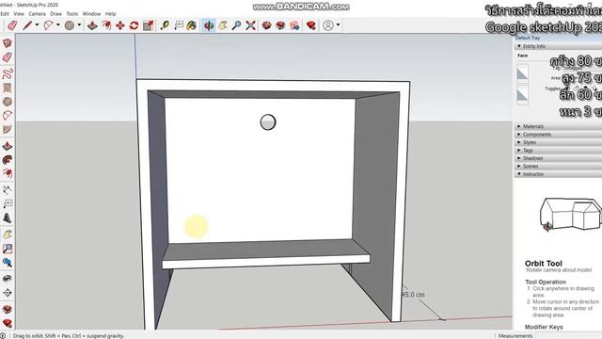Open the shape tool dropdown arrow
This screenshot has width=602, height=339.
click(79, 25)
